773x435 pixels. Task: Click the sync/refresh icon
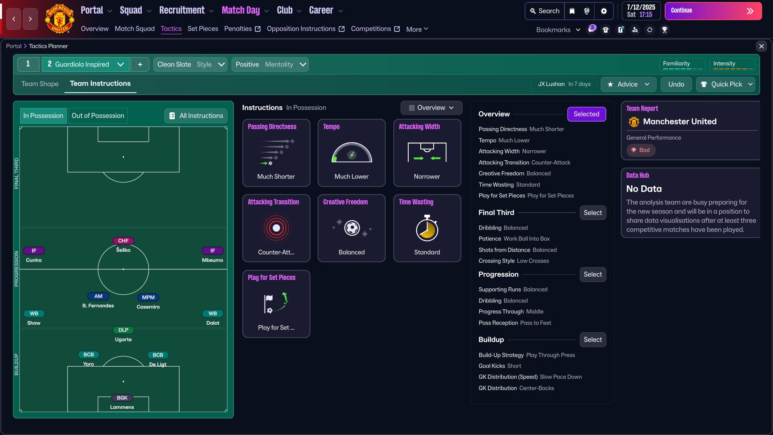coord(650,30)
